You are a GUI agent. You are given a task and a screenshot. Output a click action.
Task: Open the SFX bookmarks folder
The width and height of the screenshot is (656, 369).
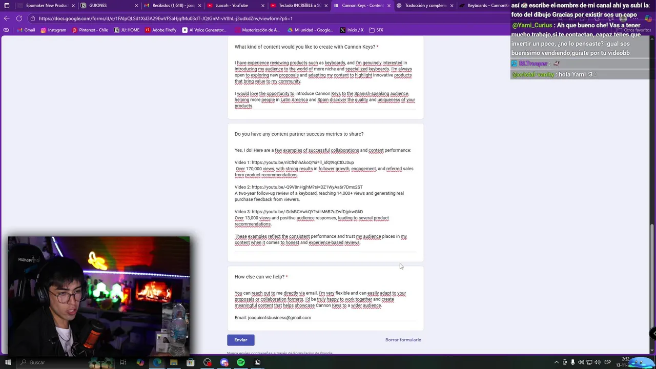(376, 30)
